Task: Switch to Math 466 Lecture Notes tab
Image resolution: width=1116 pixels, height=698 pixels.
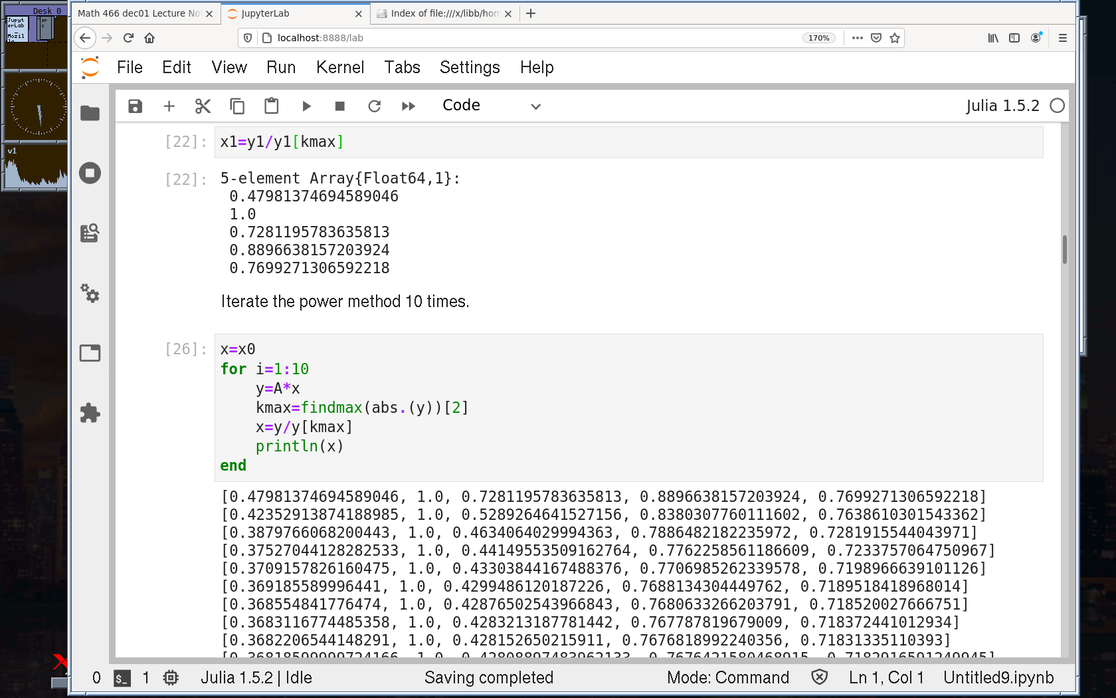Action: pyautogui.click(x=138, y=13)
